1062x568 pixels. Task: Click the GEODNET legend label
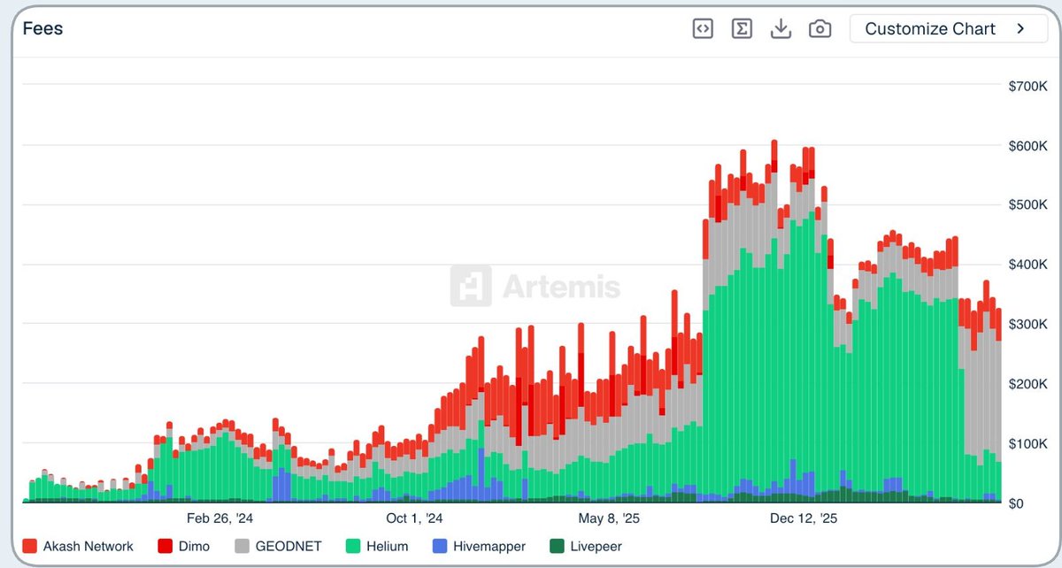pos(289,546)
